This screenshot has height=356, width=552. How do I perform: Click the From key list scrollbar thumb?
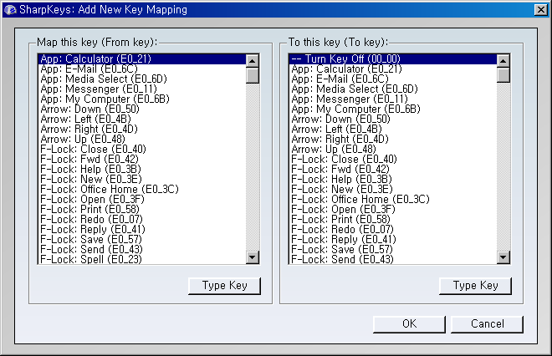pos(253,76)
